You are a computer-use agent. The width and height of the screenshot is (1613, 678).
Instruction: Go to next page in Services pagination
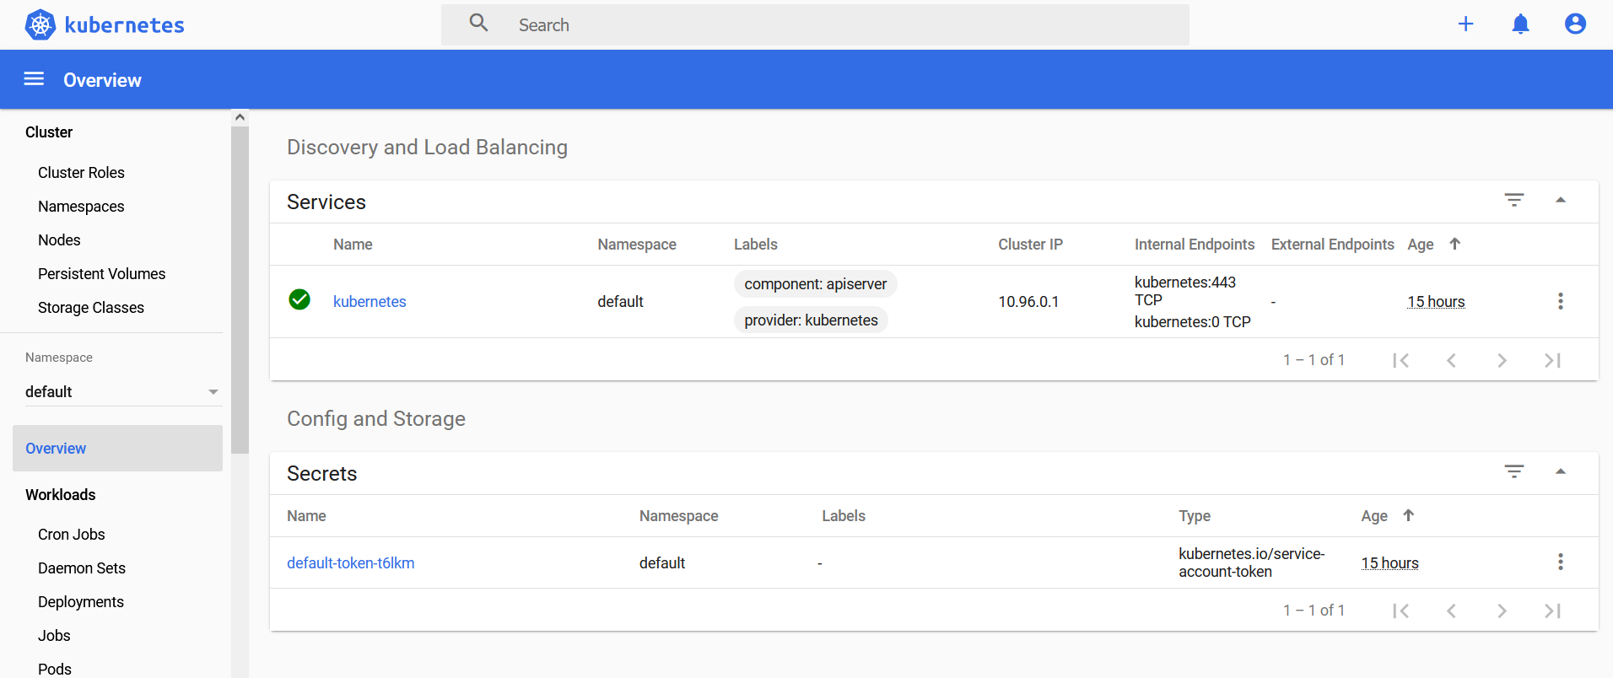1502,360
